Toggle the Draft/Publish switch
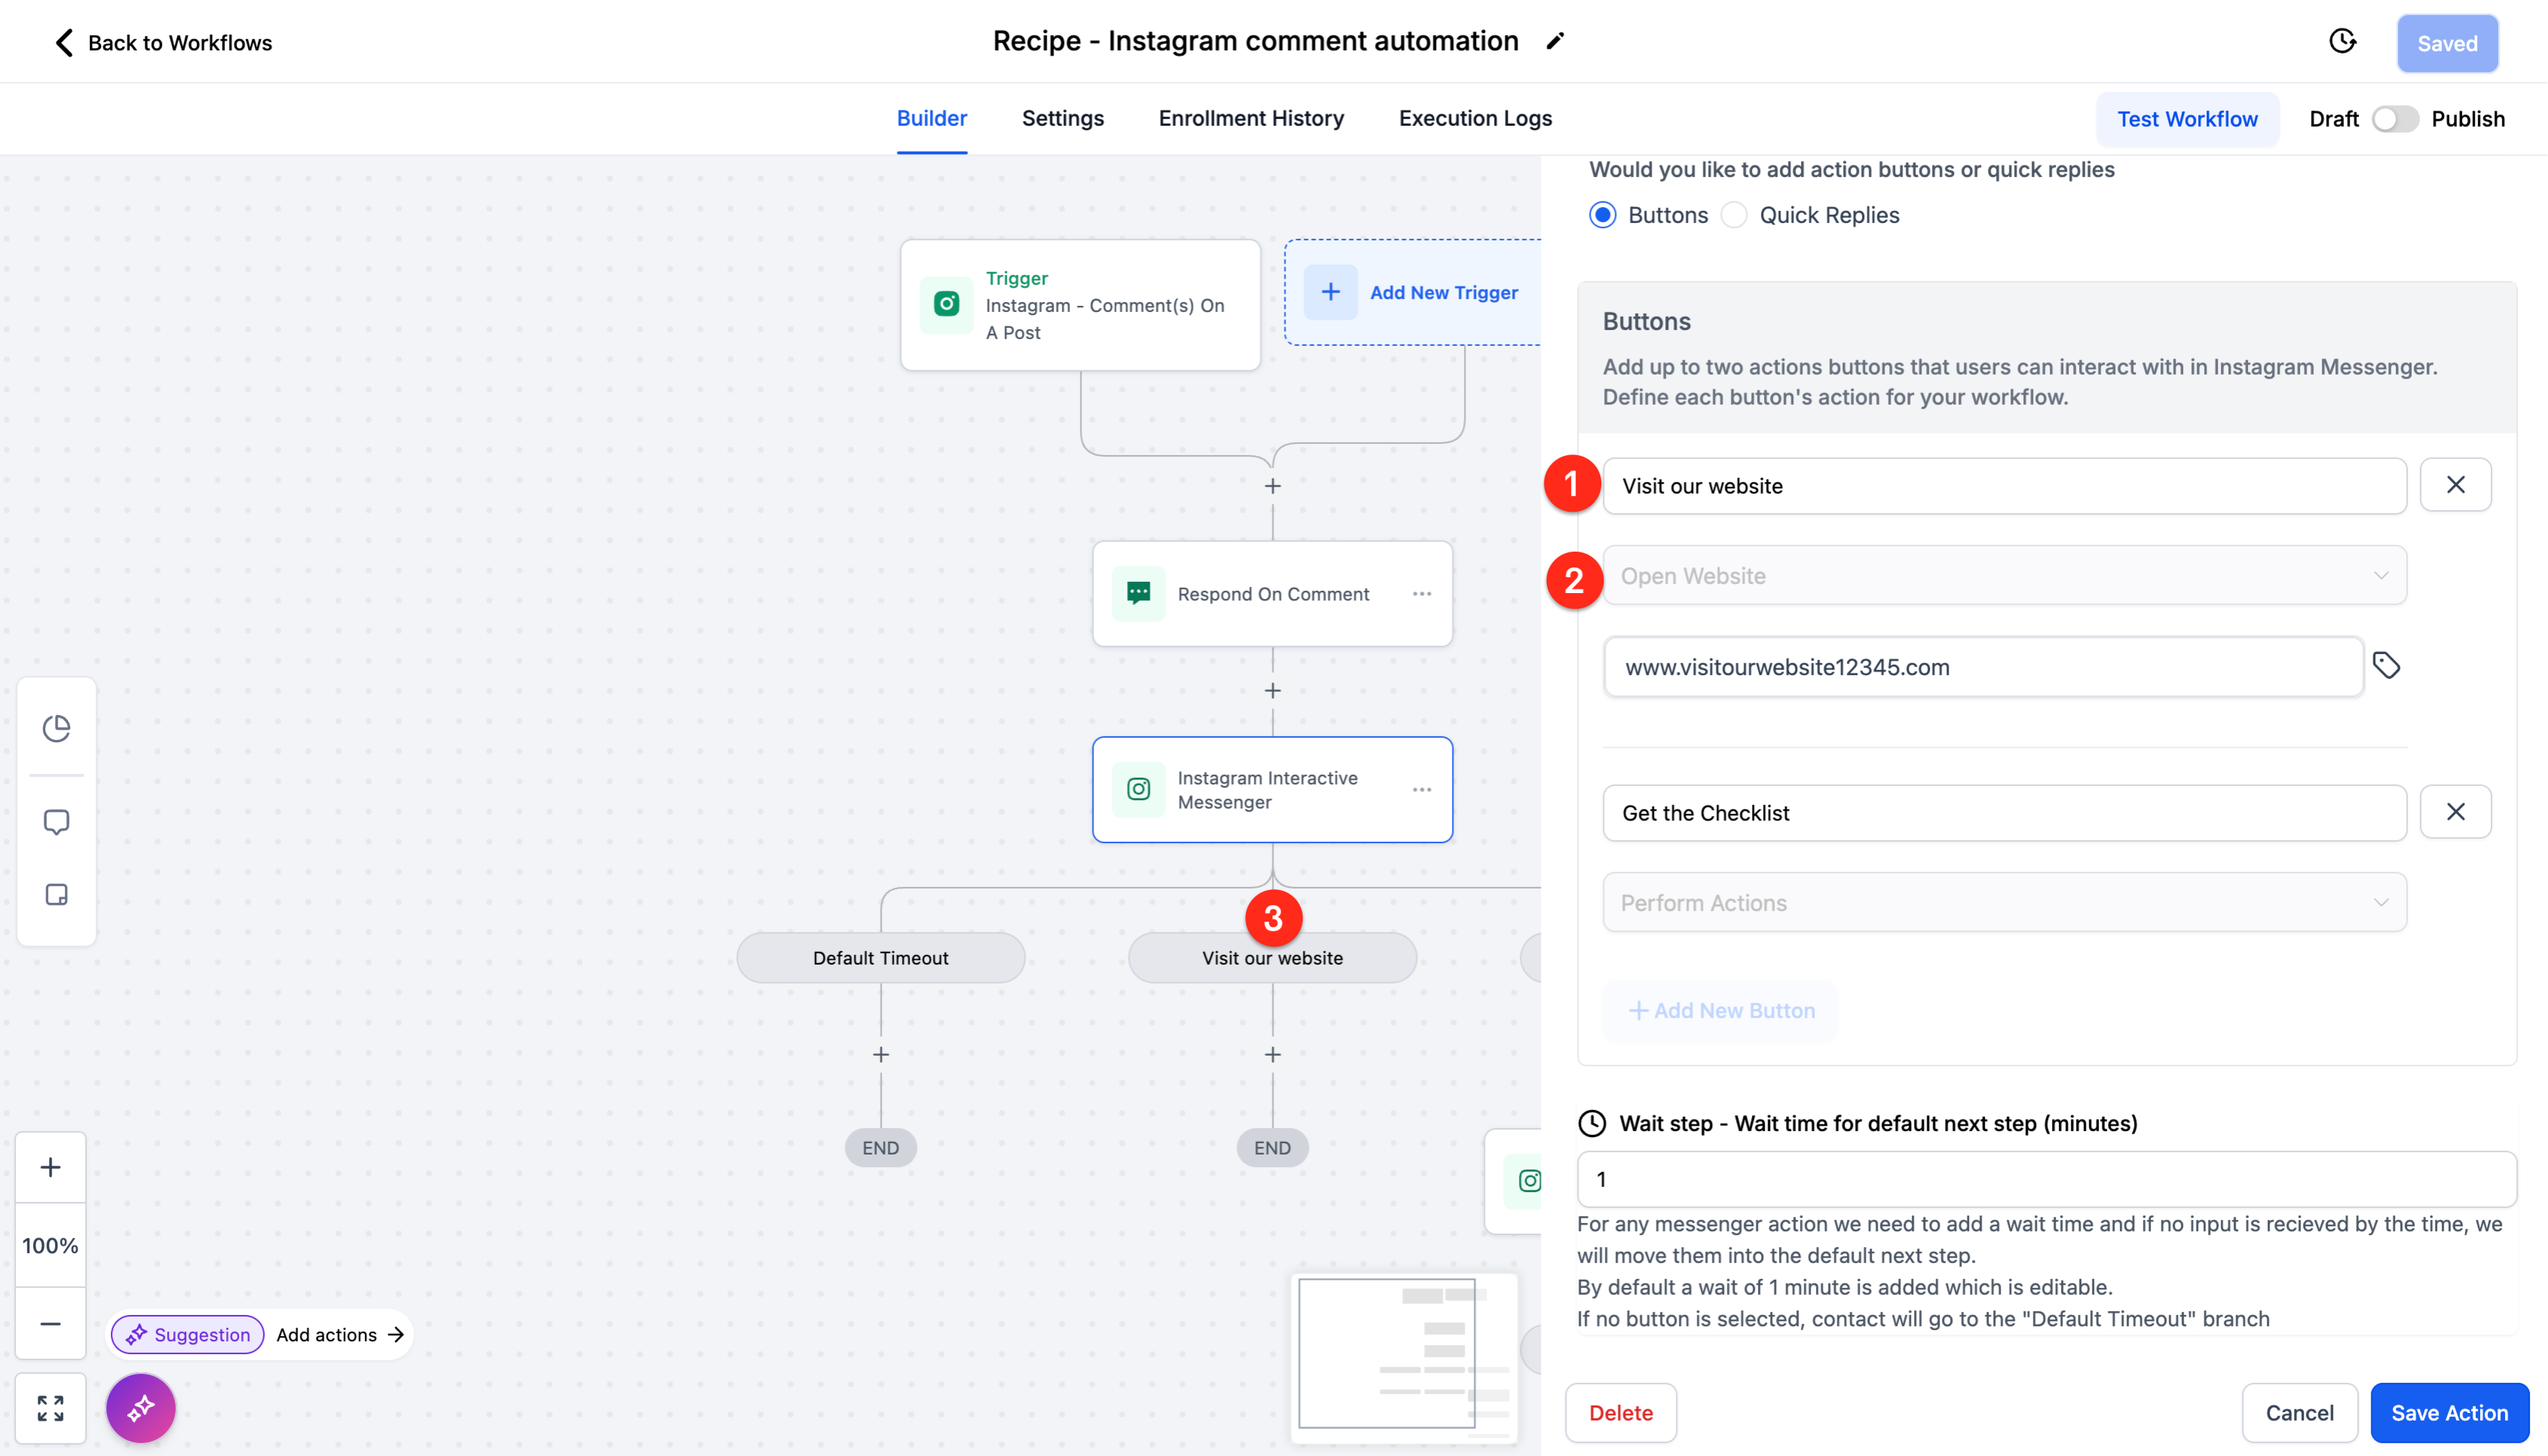Viewport: 2548px width, 1456px height. point(2394,119)
